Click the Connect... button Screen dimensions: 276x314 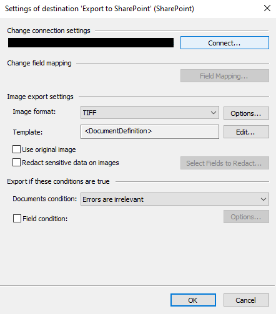click(225, 43)
